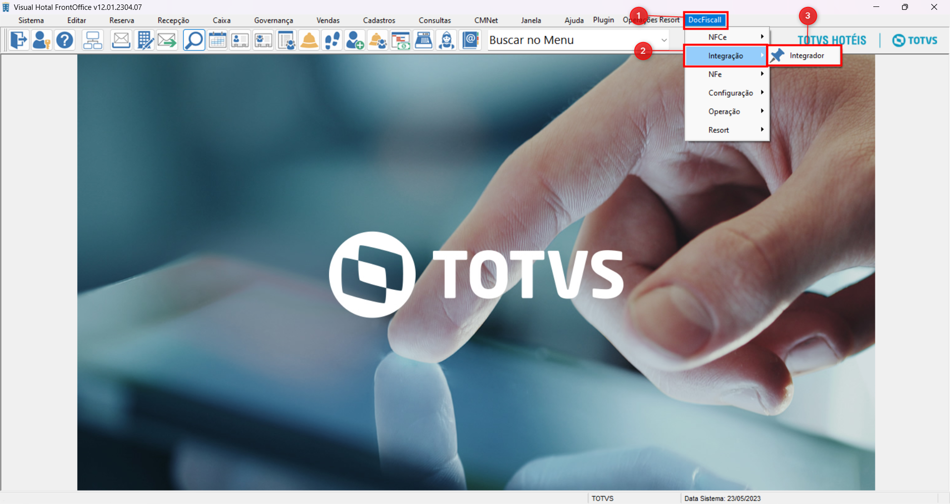950x504 pixels.
Task: Open the Ajuda menu
Action: point(574,20)
